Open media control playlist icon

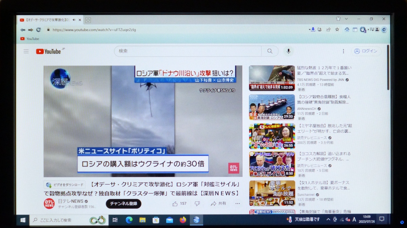click(371, 29)
